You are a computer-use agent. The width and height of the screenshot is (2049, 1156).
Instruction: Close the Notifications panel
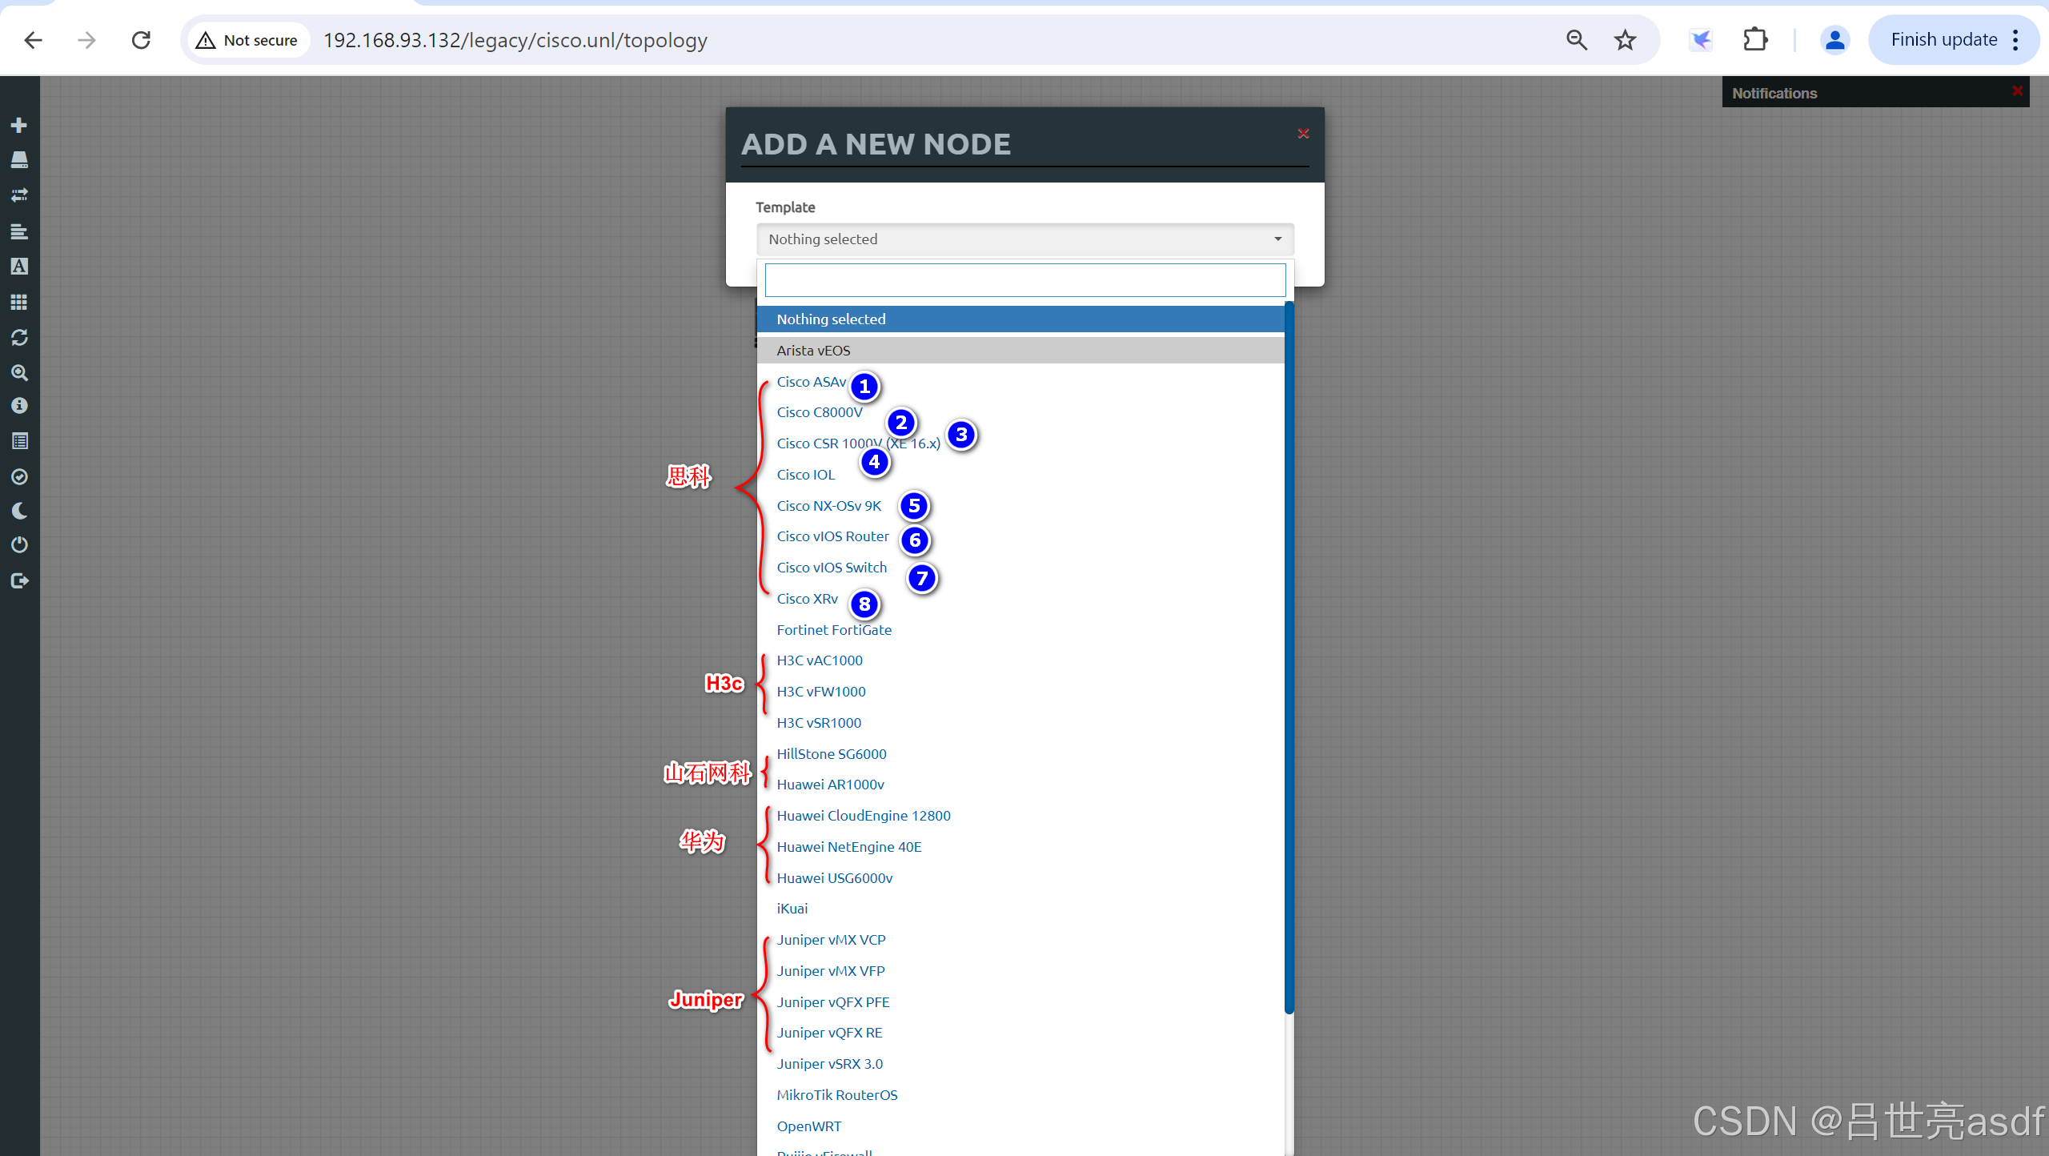[x=2017, y=91]
